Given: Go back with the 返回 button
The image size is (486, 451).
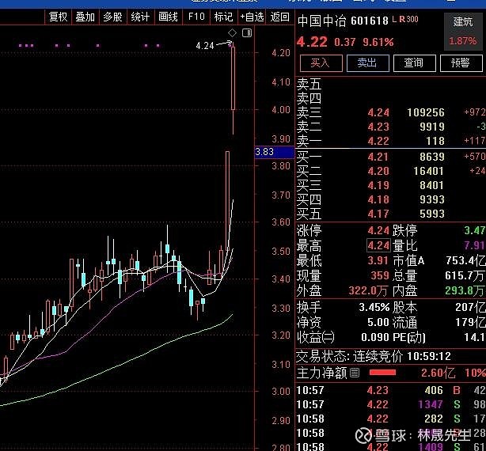Looking at the screenshot, I should 280,17.
